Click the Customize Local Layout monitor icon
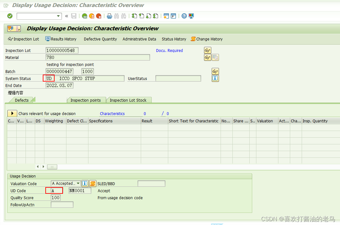This screenshot has width=340, height=225. [191, 16]
